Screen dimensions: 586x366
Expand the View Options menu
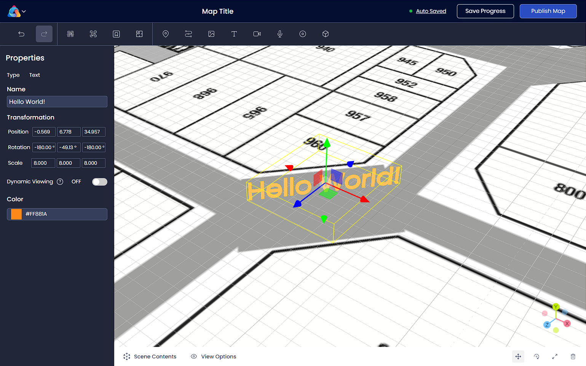(x=214, y=356)
